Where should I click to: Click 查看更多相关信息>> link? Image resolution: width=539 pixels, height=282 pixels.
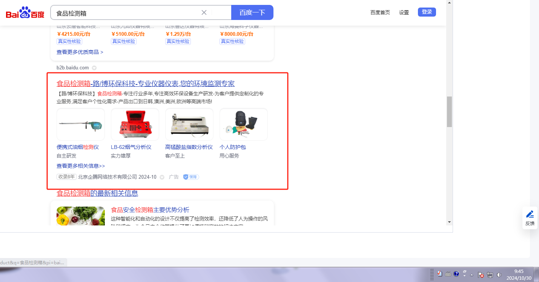81,166
